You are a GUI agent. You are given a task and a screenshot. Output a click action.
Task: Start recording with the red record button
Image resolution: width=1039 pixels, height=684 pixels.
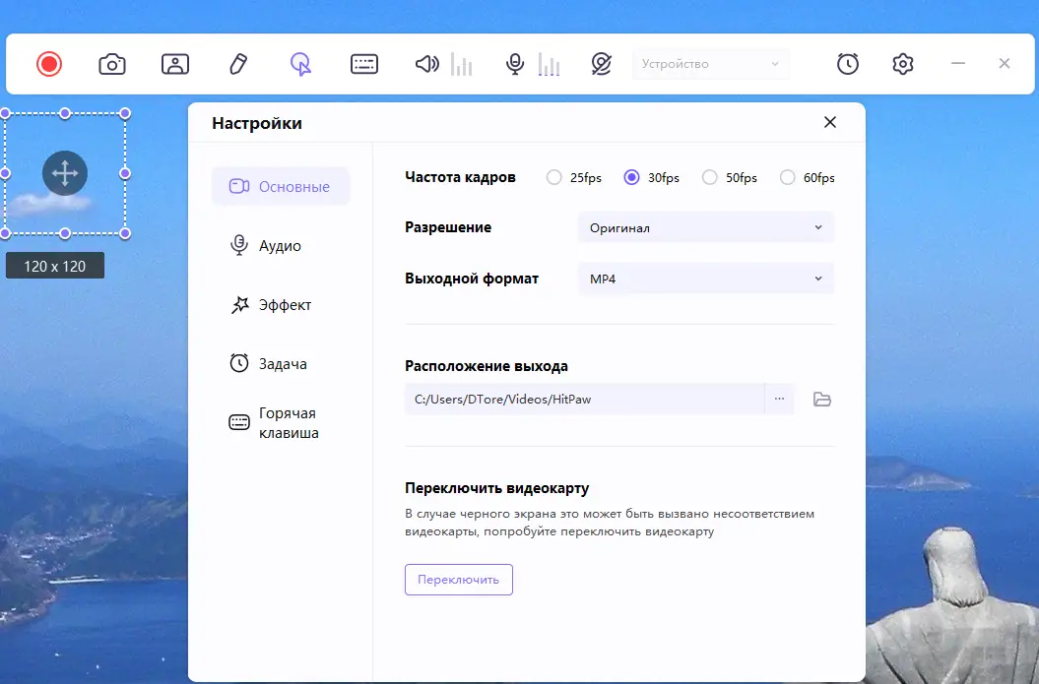coord(49,63)
